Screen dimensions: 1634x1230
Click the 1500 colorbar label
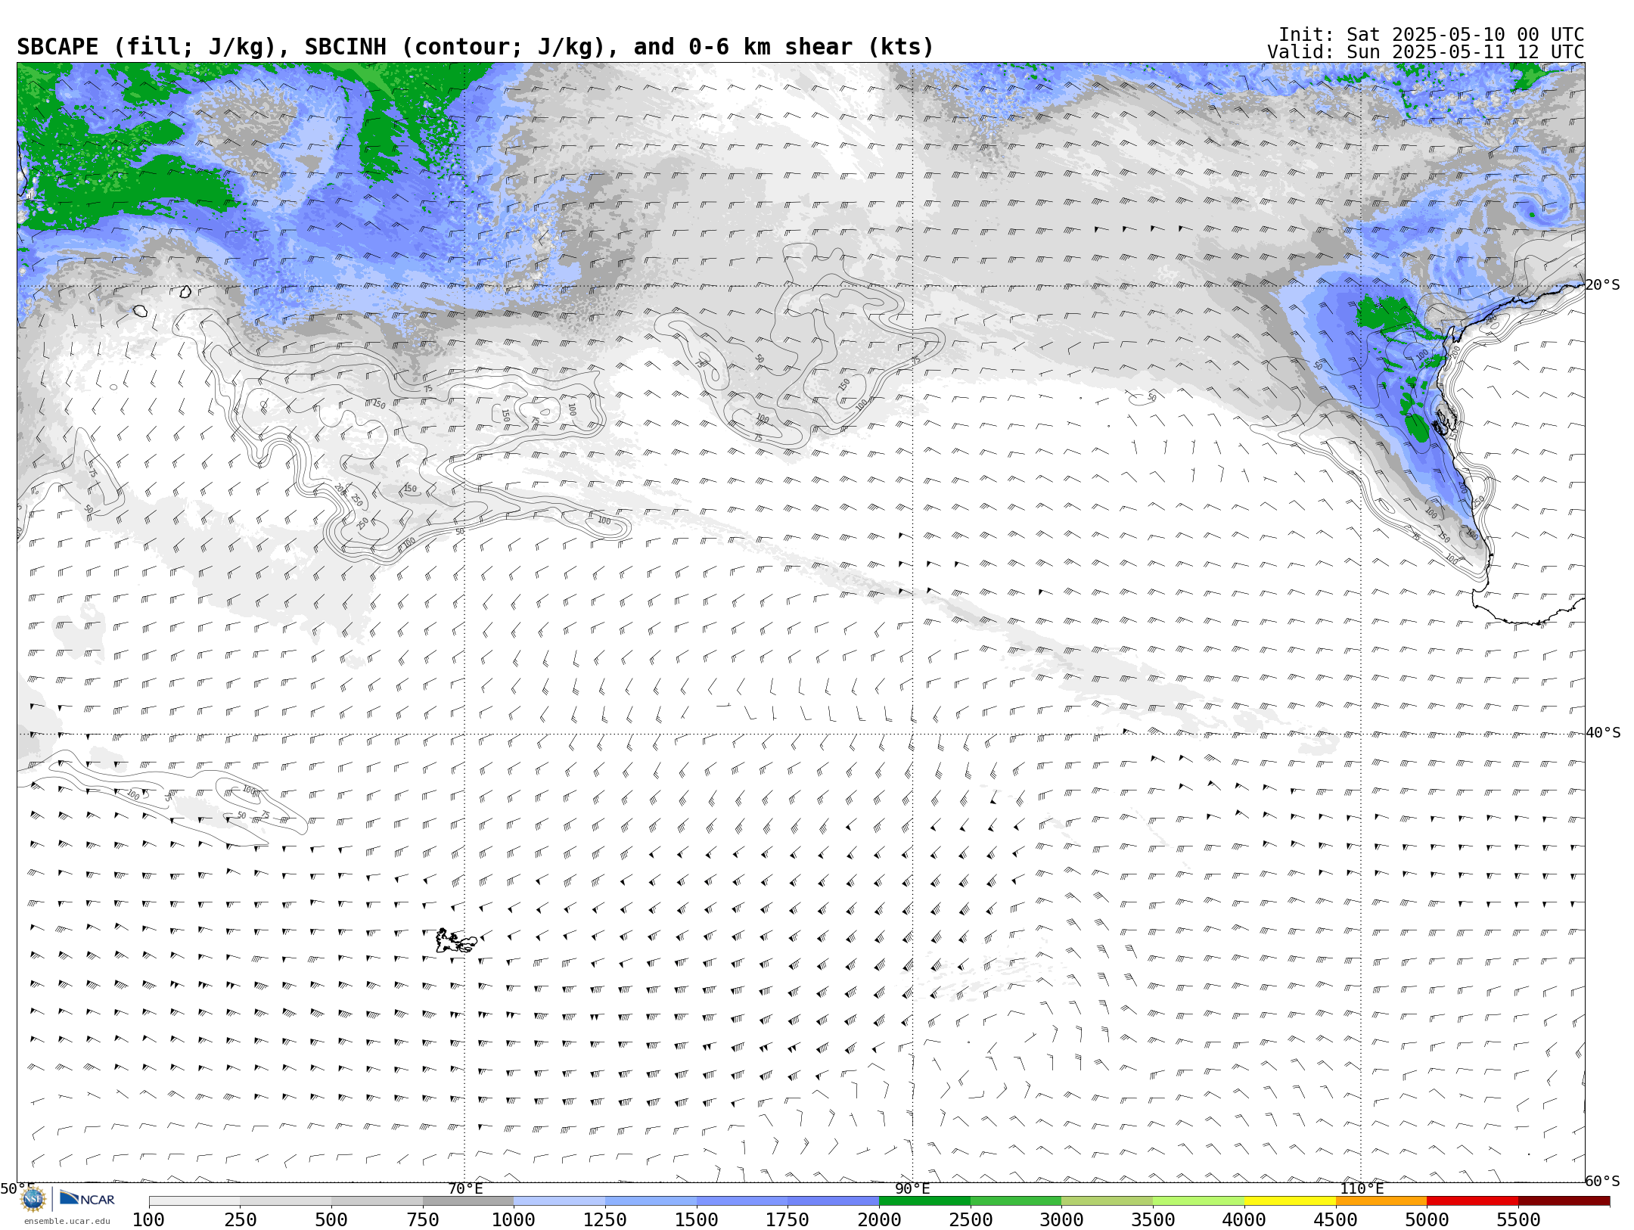(697, 1220)
